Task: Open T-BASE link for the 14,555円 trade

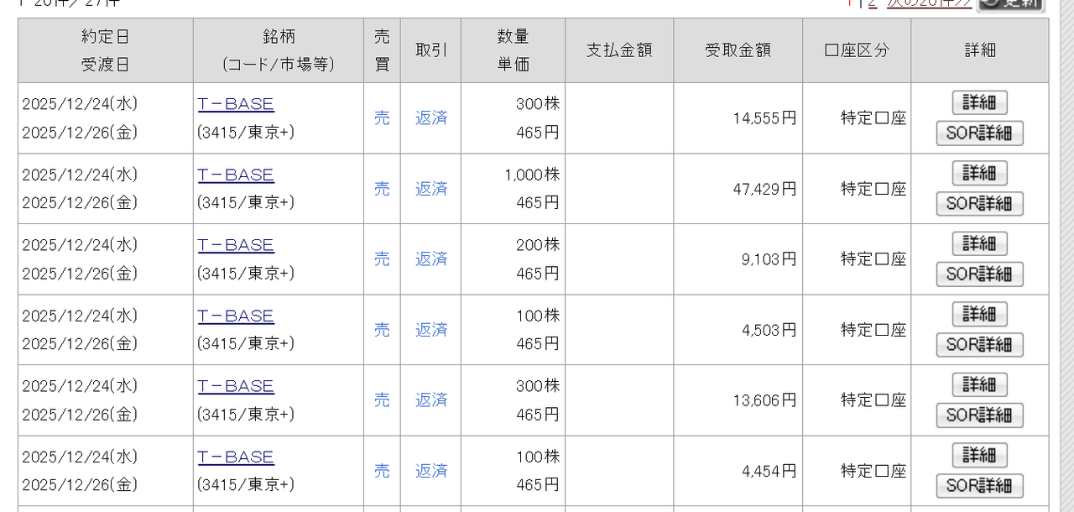Action: point(236,104)
